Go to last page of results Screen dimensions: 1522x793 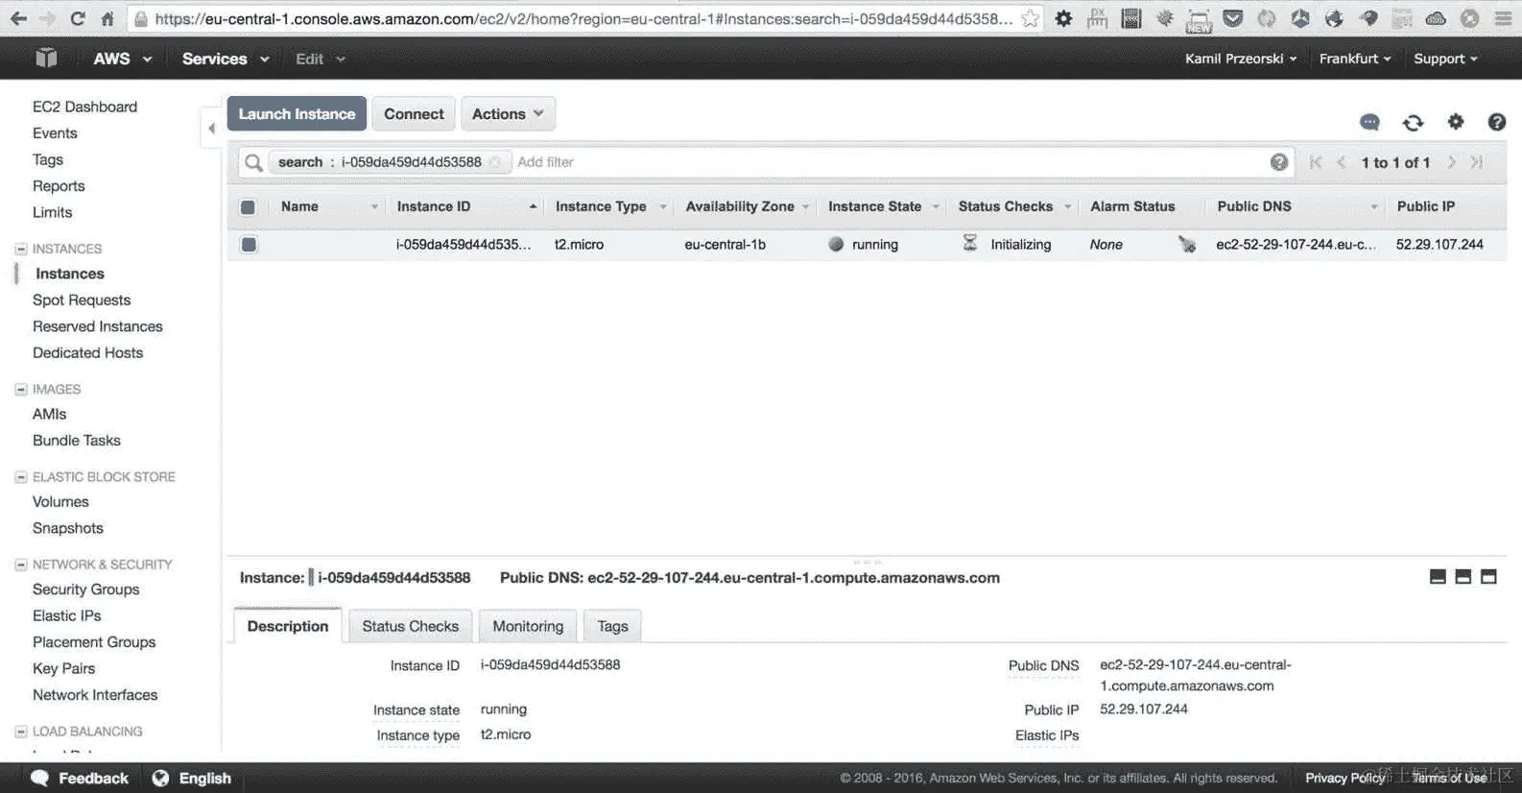tap(1477, 162)
